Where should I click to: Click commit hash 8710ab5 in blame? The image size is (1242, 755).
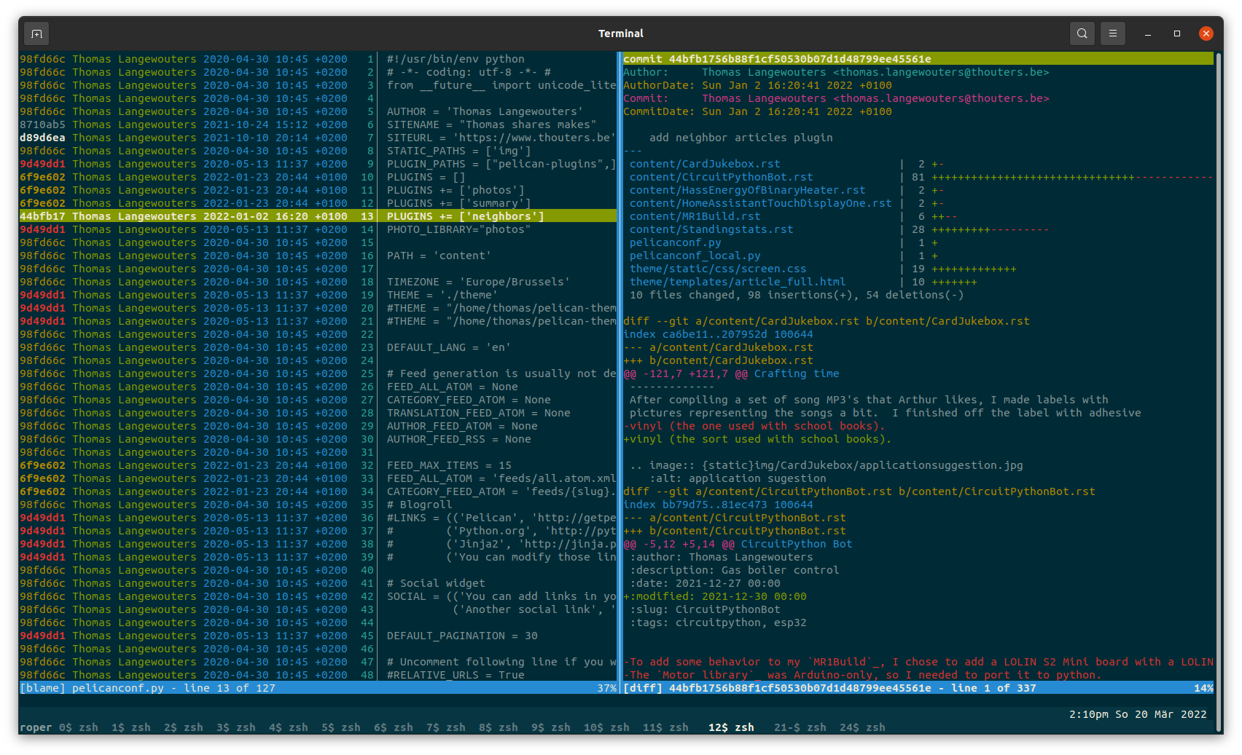42,124
